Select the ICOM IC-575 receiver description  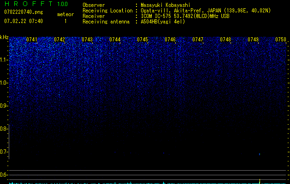[185, 16]
